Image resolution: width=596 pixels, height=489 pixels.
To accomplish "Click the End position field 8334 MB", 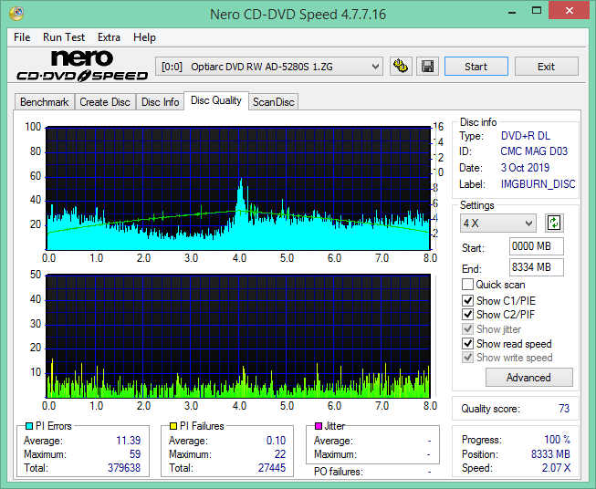I will click(537, 267).
